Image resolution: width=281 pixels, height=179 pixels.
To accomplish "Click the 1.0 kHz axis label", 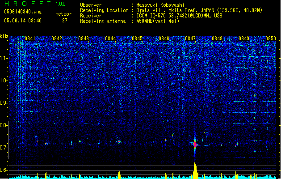I will click(4, 81).
